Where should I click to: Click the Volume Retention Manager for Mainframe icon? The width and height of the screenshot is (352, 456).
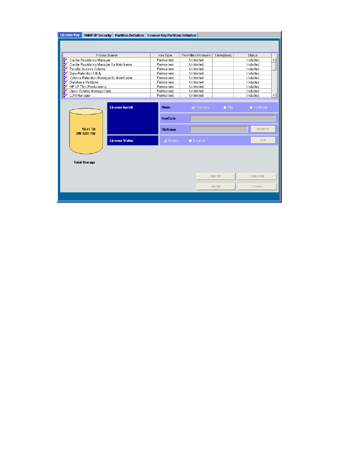point(65,78)
